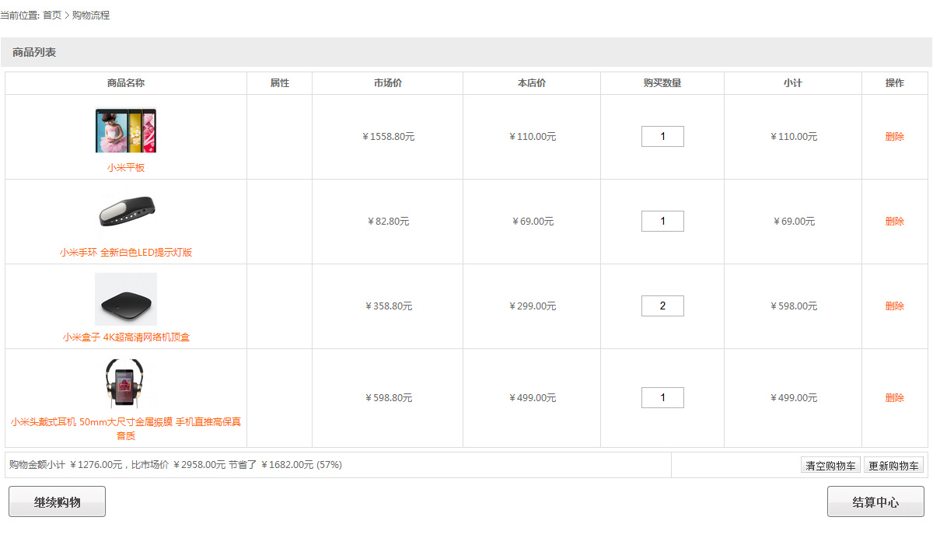Click the 商品名称 column header
This screenshot has width=933, height=559.
point(126,83)
